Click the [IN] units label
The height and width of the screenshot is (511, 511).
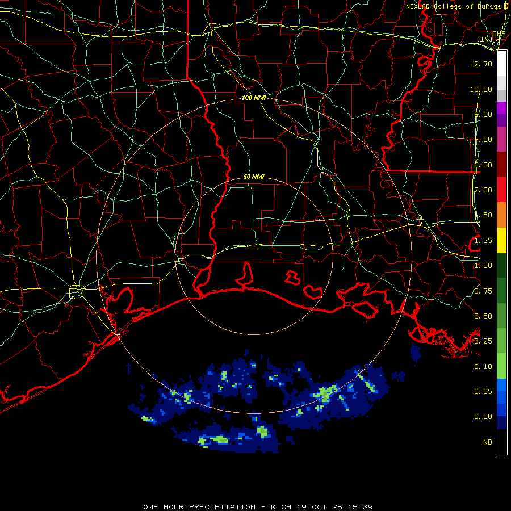click(x=485, y=39)
